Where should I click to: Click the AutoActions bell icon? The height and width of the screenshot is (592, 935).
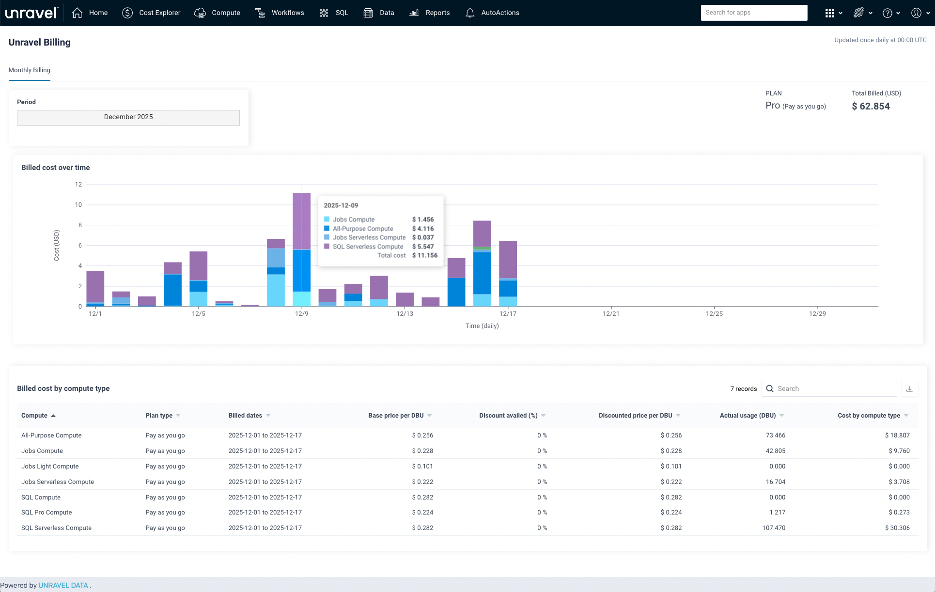point(470,13)
